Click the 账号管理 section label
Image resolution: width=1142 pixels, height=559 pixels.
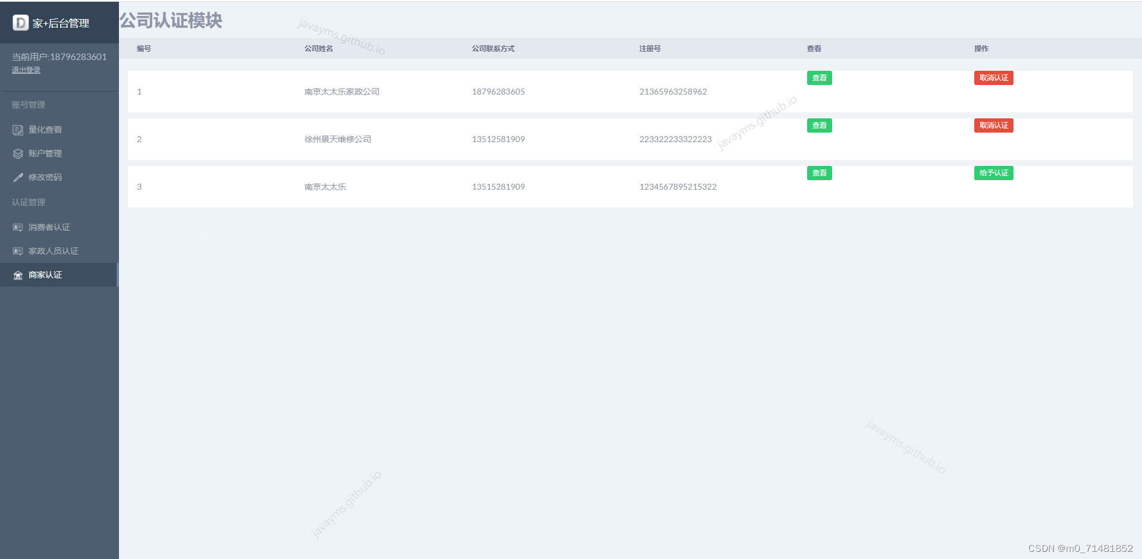pos(29,105)
